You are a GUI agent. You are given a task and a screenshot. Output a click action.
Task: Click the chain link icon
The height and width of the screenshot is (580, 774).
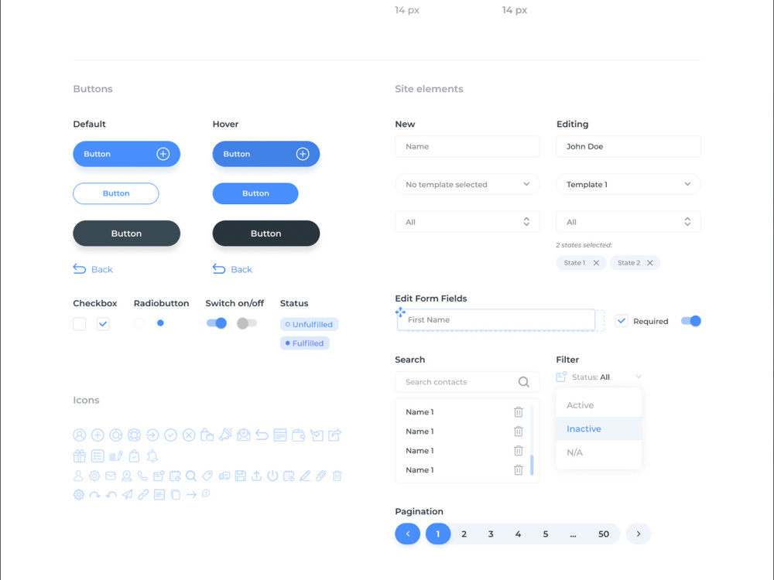(x=143, y=494)
